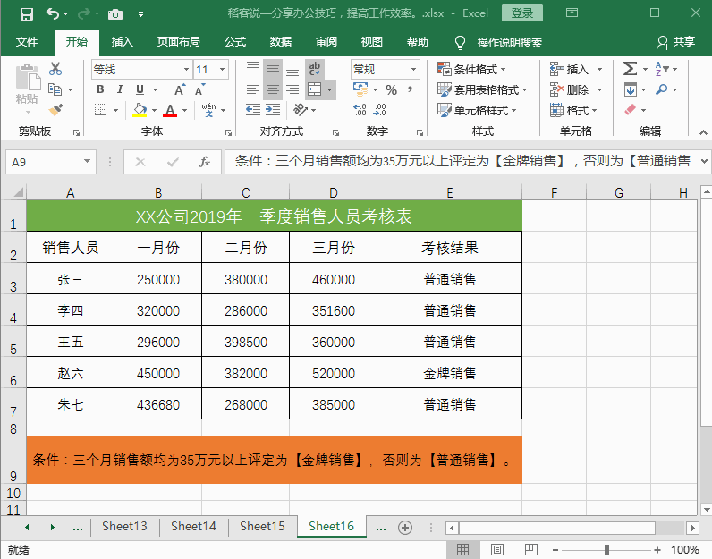
Task: Click the Format Painter brush icon
Action: coord(55,110)
